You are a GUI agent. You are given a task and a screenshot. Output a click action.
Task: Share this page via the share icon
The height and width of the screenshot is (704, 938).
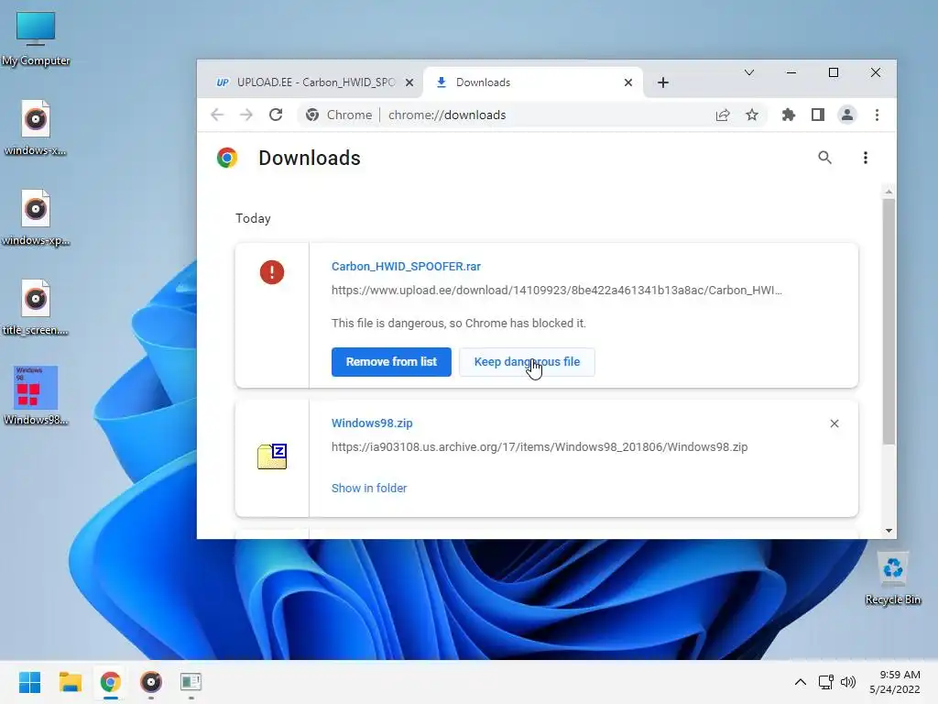[723, 115]
